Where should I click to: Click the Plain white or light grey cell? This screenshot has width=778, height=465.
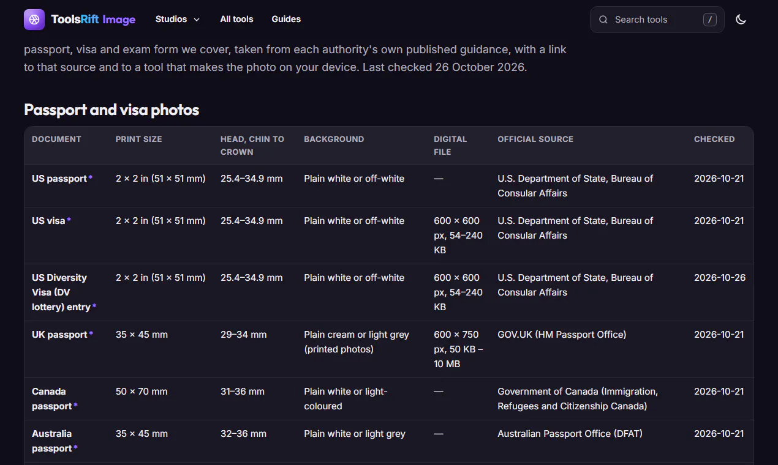pyautogui.click(x=355, y=434)
